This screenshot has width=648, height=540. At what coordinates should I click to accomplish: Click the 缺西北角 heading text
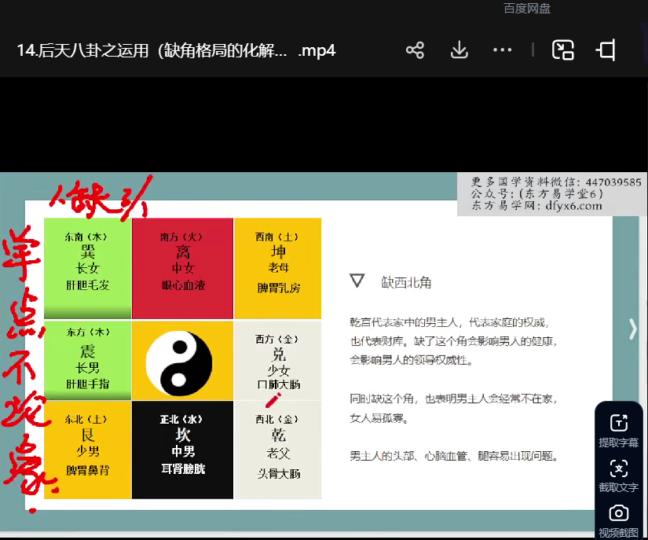406,282
